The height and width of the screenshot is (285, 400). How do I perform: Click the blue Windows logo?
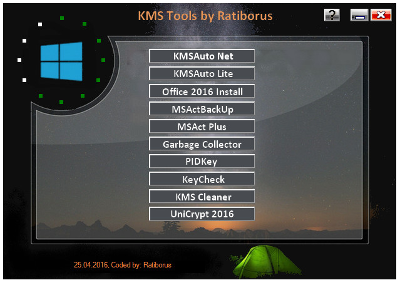pyautogui.click(x=61, y=61)
